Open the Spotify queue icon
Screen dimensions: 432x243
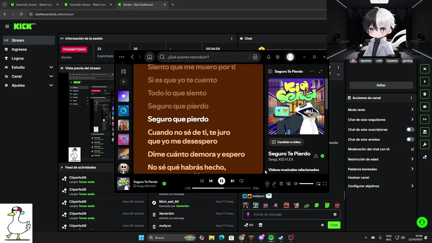point(281,184)
